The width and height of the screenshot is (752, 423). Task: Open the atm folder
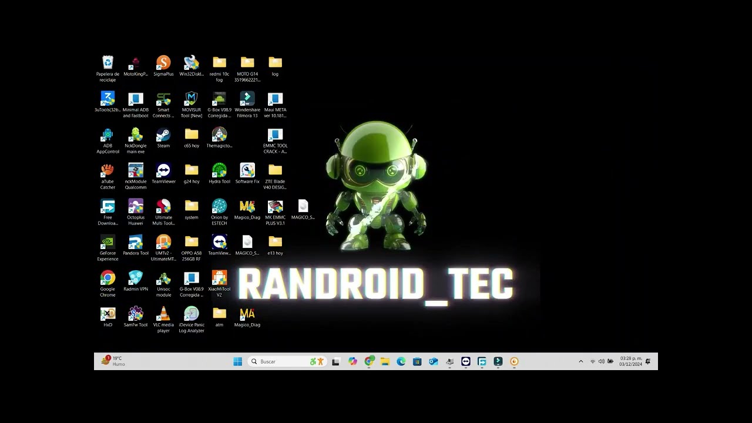(x=219, y=317)
